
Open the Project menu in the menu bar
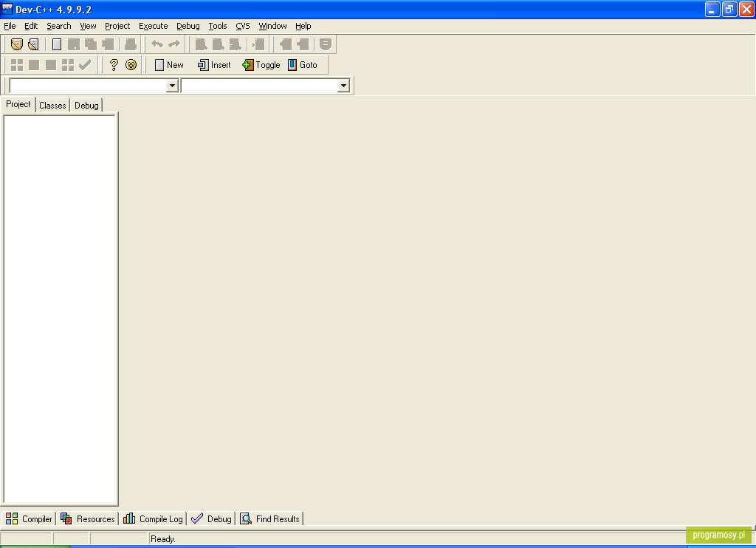click(x=117, y=26)
